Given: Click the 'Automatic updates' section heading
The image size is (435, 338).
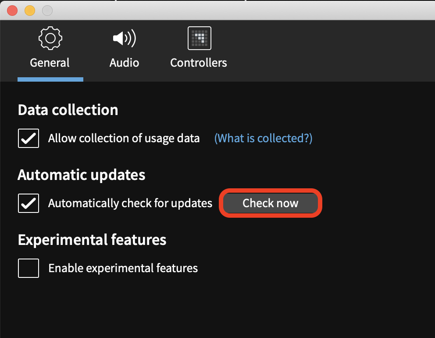Looking at the screenshot, I should [82, 175].
